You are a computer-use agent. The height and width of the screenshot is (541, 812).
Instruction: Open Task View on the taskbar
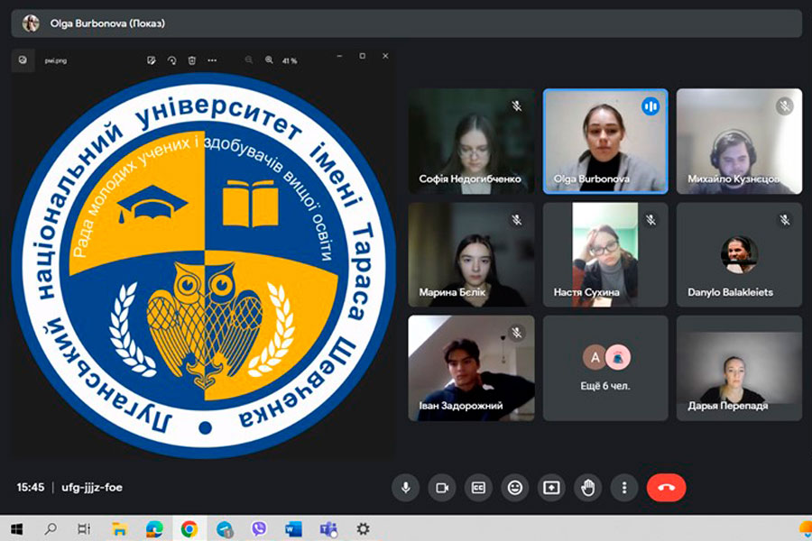(83, 529)
